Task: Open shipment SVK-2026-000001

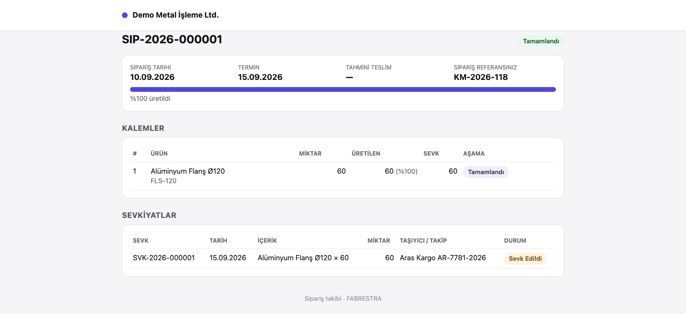Action: pyautogui.click(x=164, y=258)
